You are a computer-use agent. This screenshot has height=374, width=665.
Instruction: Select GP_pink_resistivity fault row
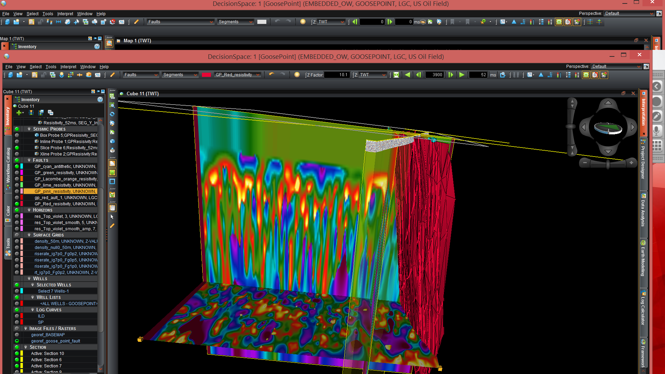click(60, 192)
